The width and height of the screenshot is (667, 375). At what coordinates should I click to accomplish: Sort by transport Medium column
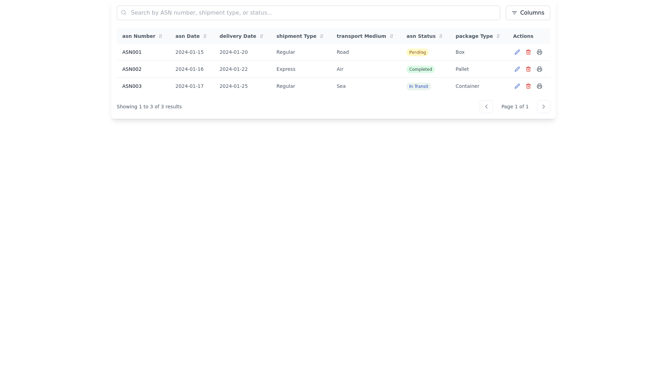tap(391, 36)
